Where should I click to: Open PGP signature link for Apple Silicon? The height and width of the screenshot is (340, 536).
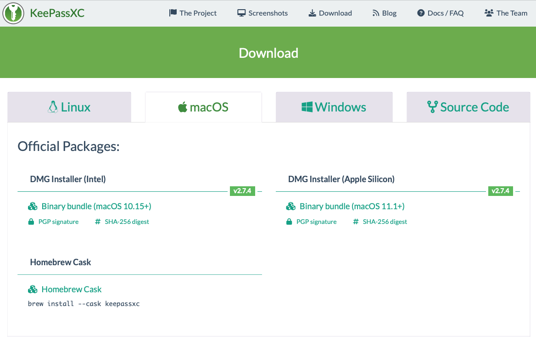coord(316,222)
